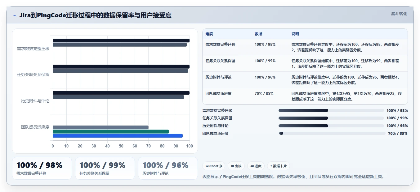Click the 表格 chip

pyautogui.click(x=236, y=166)
